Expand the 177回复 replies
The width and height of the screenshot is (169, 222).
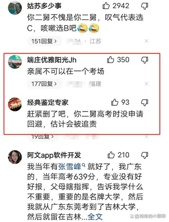click(44, 84)
